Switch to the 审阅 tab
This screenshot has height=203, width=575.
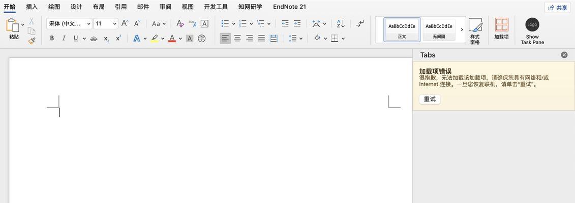pos(165,7)
